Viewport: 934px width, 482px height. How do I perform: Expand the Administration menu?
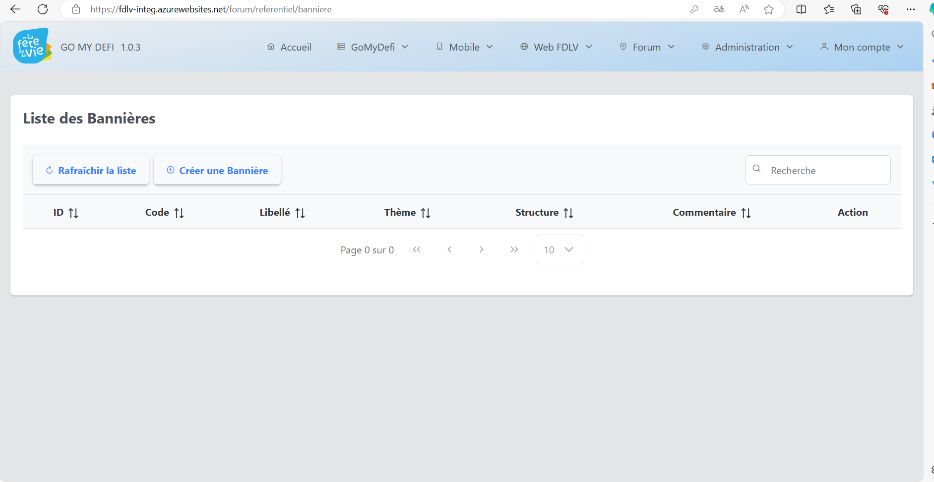(747, 47)
